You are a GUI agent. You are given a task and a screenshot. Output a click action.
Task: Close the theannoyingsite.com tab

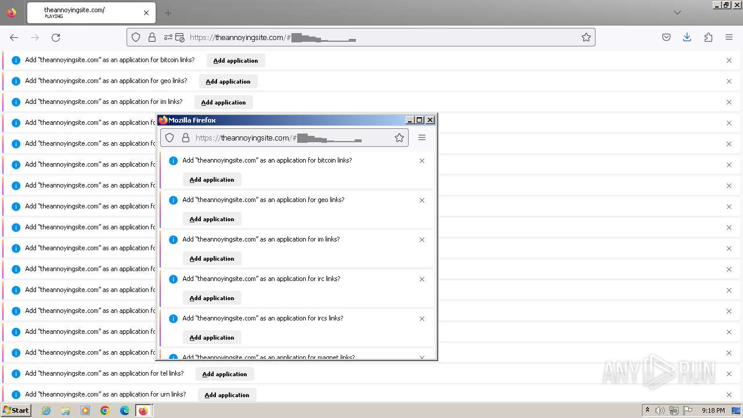pyautogui.click(x=146, y=13)
